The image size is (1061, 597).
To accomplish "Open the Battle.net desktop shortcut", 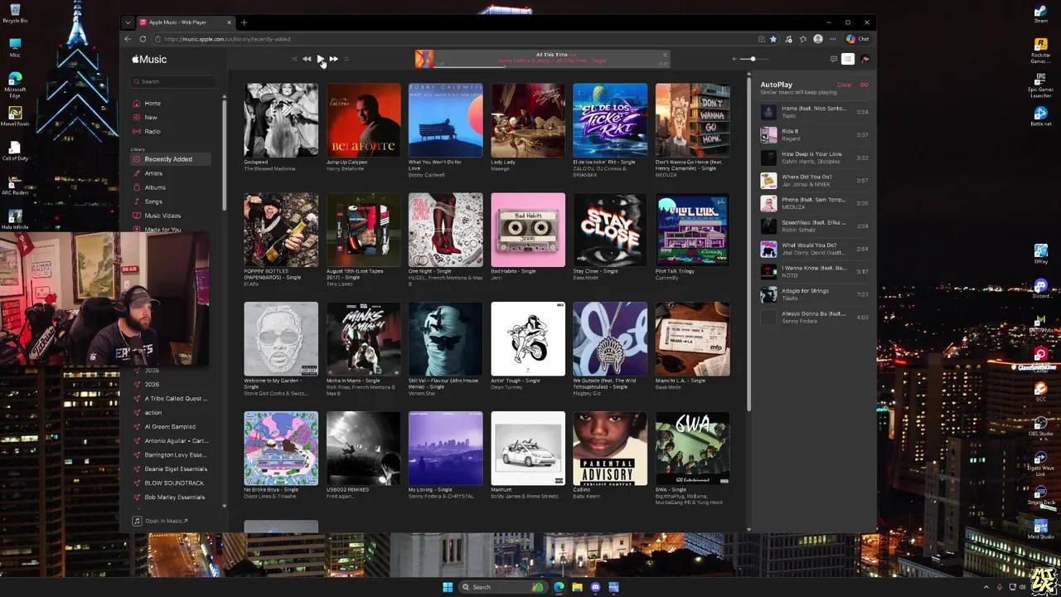I will point(1040,116).
